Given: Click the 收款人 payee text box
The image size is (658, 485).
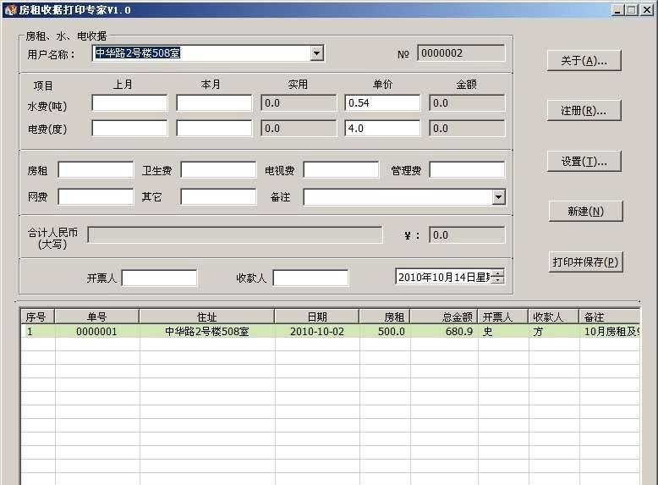Looking at the screenshot, I should [x=310, y=278].
